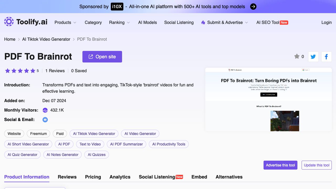The width and height of the screenshot is (336, 189).
Task: Click the star favorite icon
Action: 297,56
